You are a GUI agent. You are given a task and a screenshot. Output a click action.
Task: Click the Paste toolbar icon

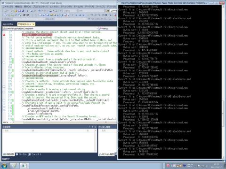[x=35, y=11]
